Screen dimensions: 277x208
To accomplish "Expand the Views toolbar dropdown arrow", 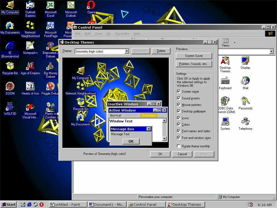I will tap(235, 43).
